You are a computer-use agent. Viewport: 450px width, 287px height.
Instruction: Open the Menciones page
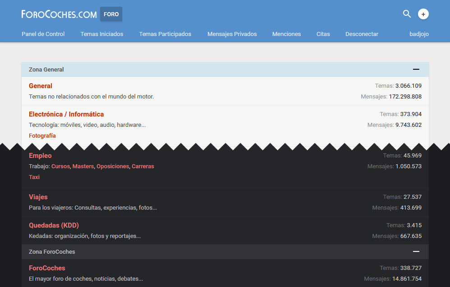[286, 34]
